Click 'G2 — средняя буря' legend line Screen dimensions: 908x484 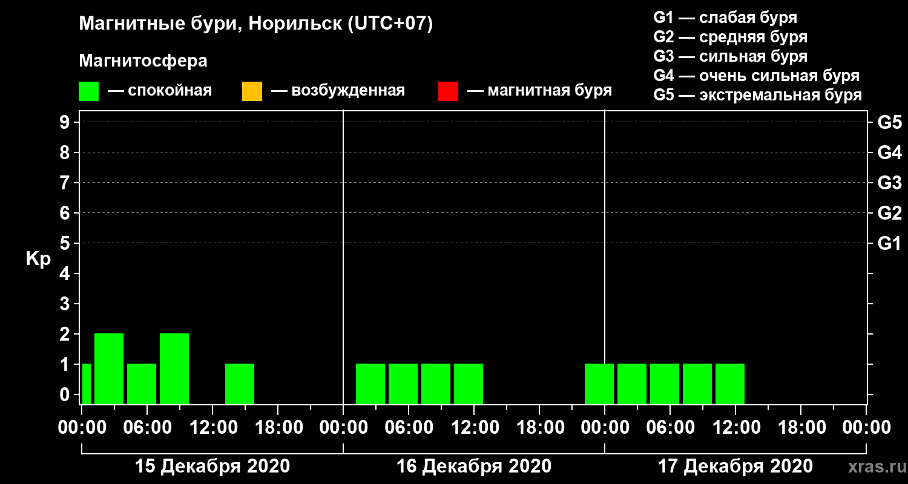click(731, 37)
